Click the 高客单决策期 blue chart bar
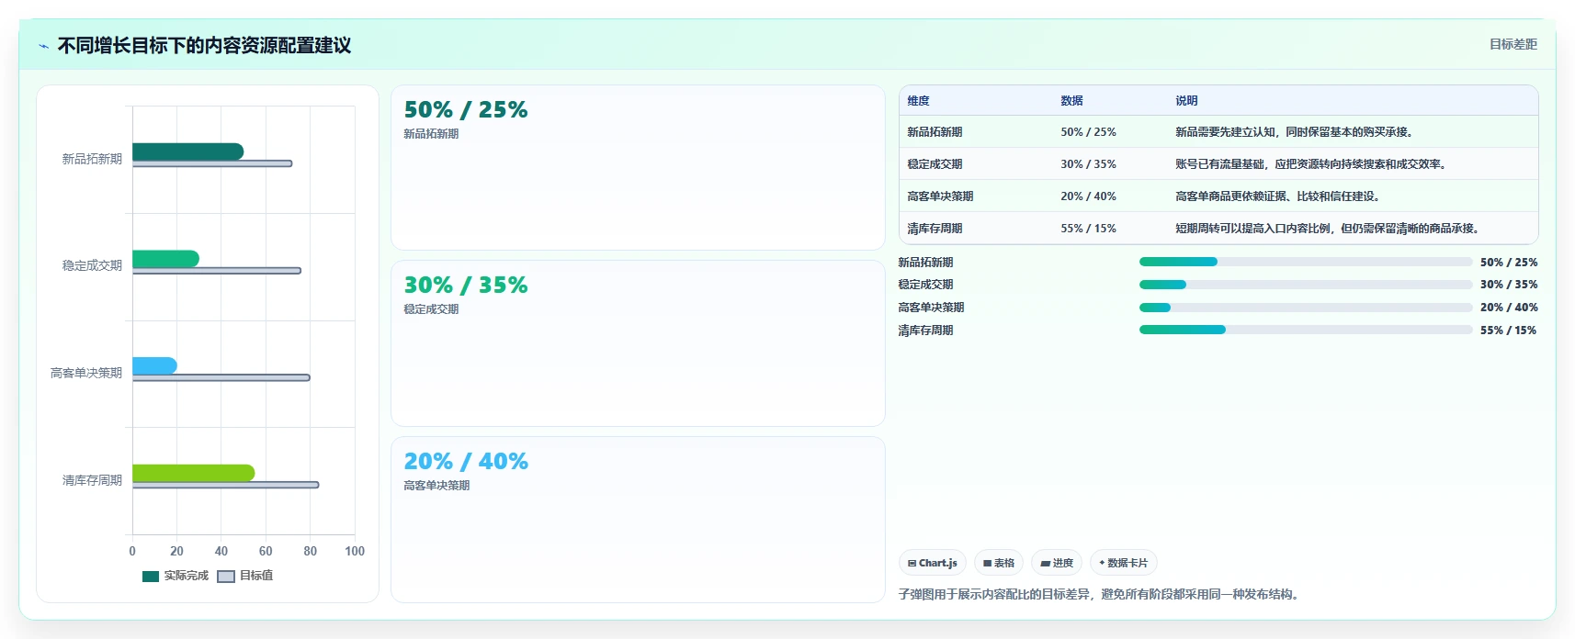Image resolution: width=1575 pixels, height=639 pixels. click(154, 365)
